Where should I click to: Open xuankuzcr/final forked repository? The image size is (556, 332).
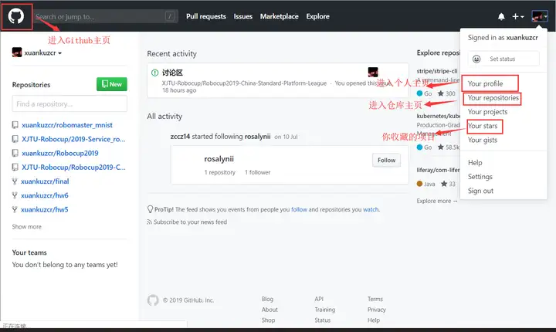click(45, 181)
